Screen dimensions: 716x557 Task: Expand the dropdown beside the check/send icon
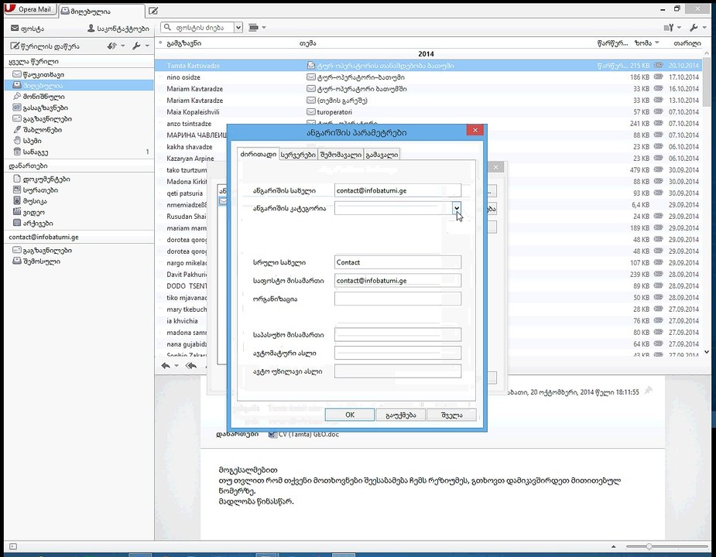click(123, 46)
